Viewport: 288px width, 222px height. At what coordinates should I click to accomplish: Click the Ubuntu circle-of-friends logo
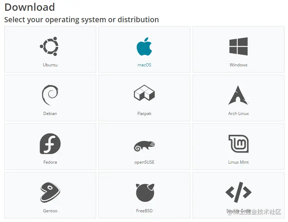click(x=49, y=46)
